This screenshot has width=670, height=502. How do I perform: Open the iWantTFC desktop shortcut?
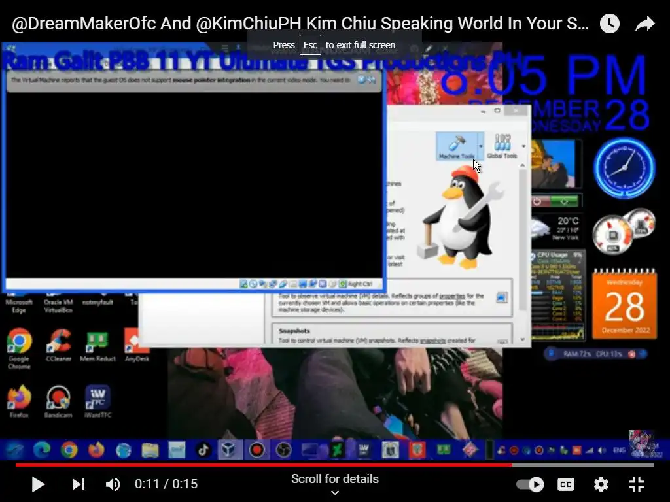[x=98, y=401]
